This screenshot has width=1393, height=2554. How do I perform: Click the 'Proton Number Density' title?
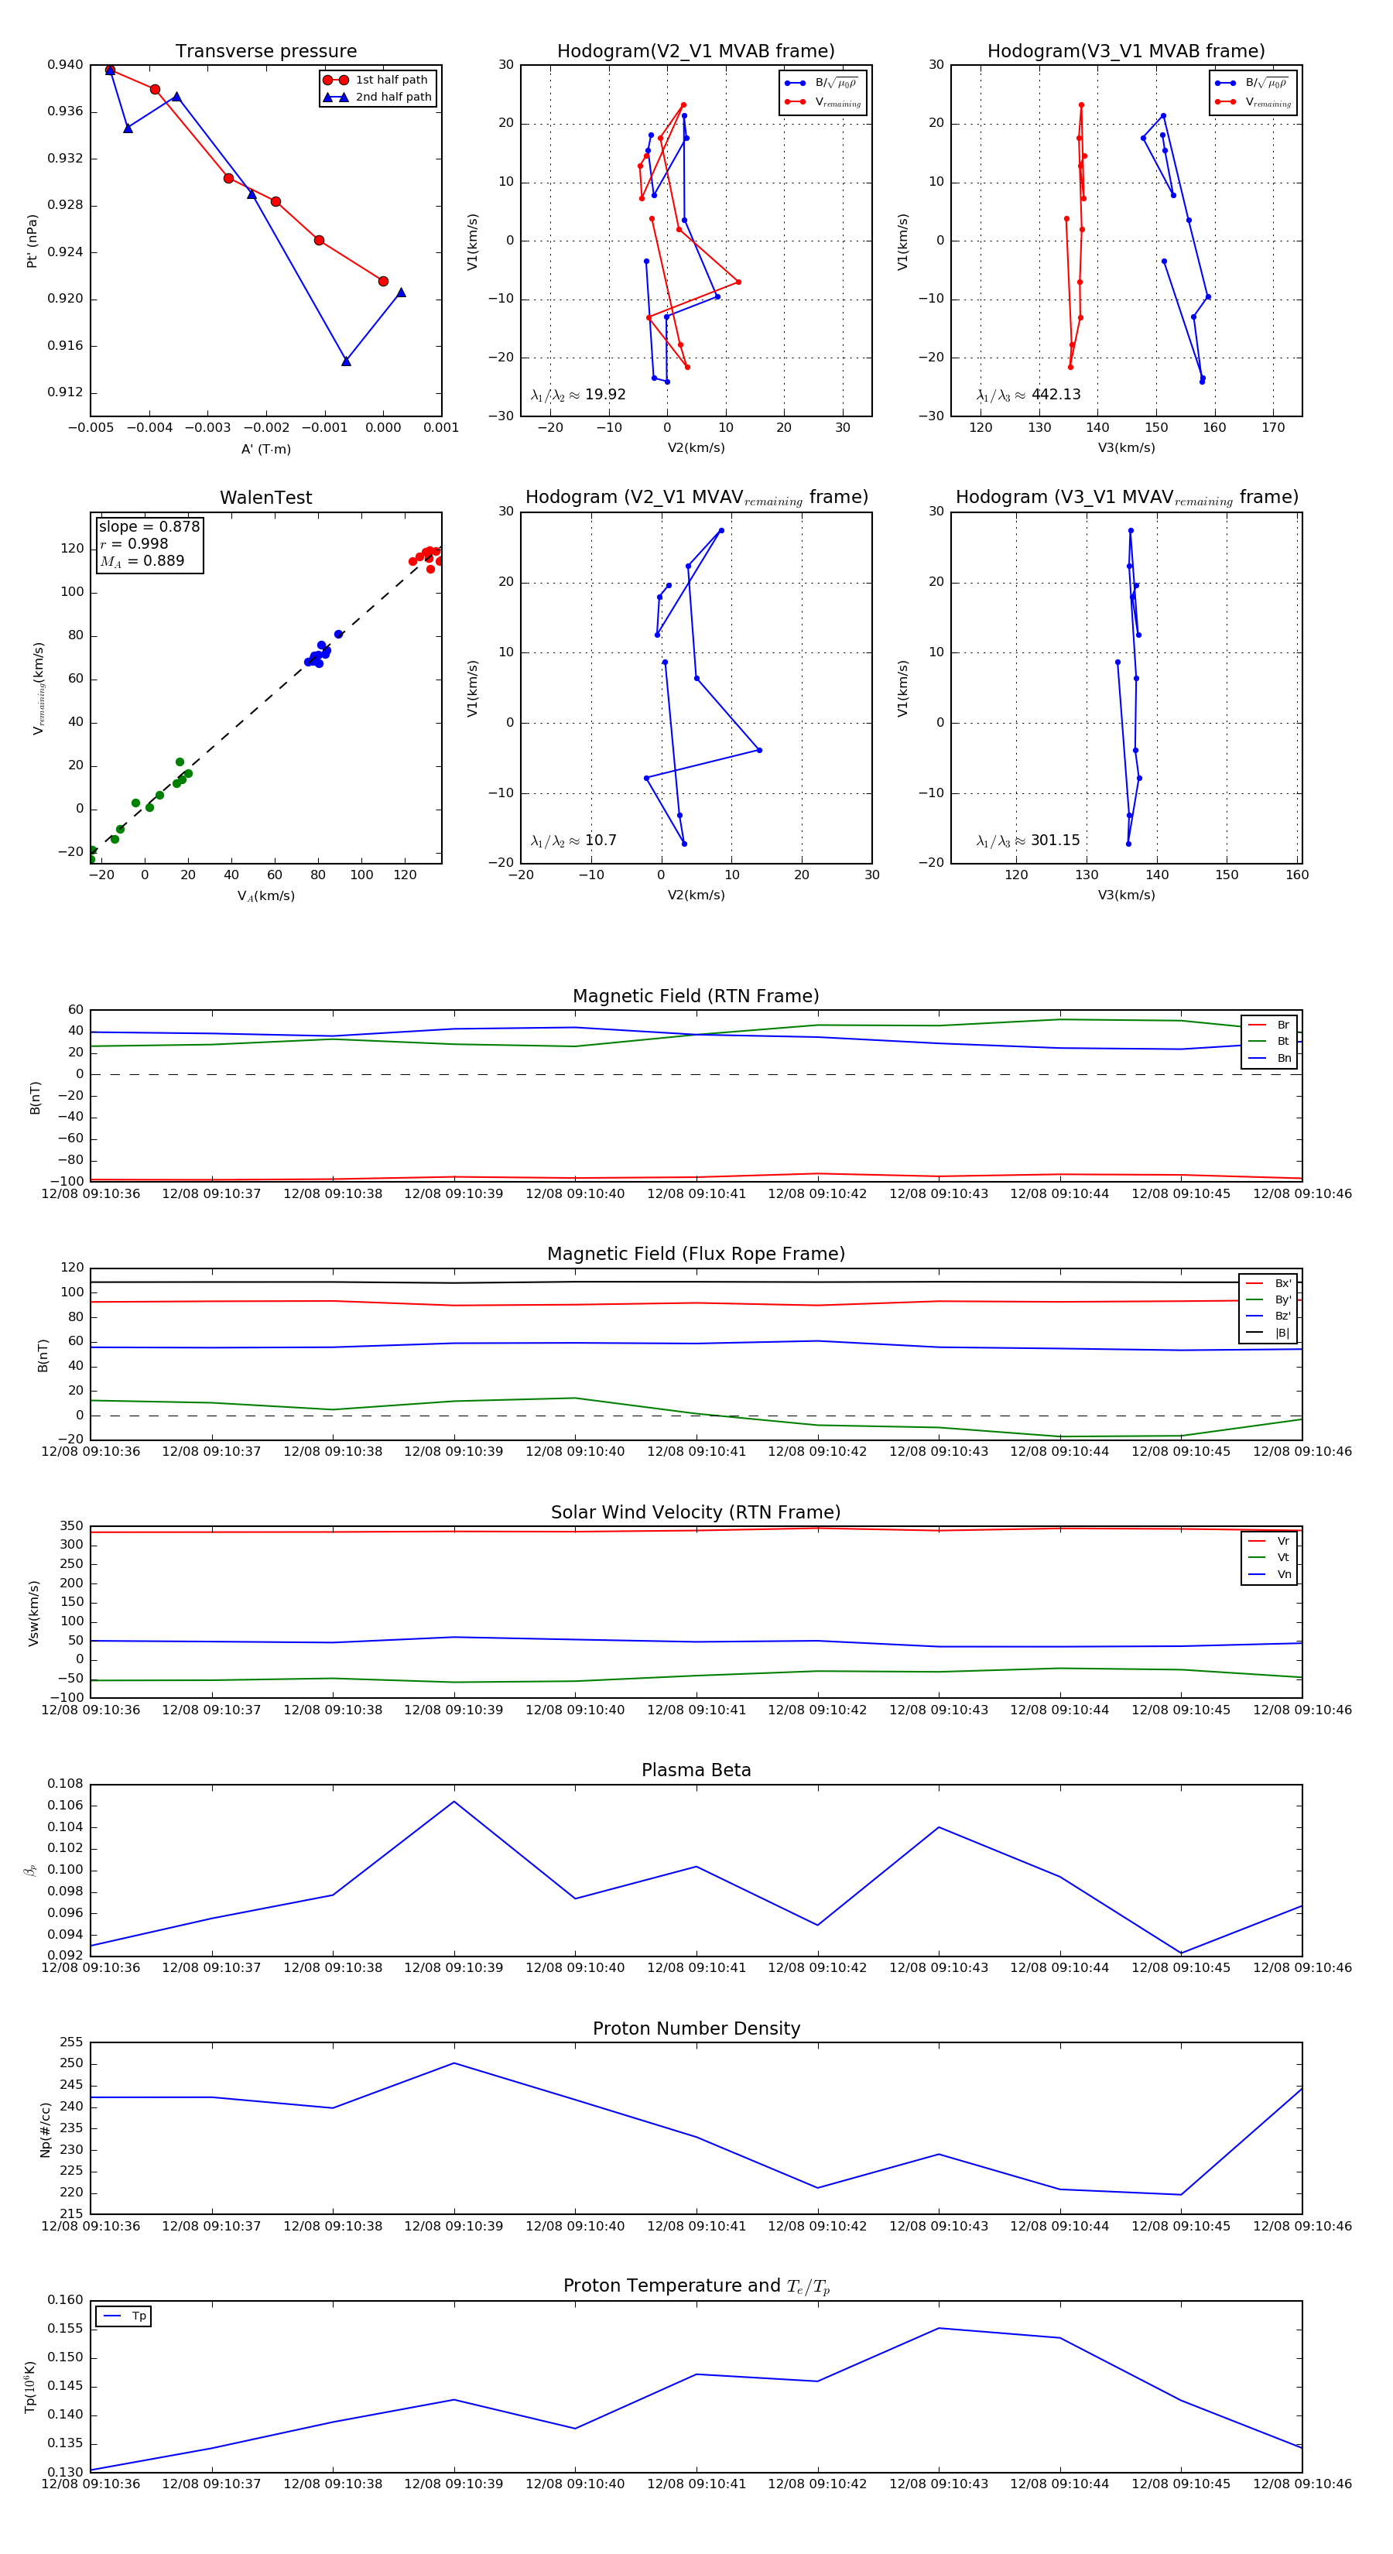pos(696,2028)
